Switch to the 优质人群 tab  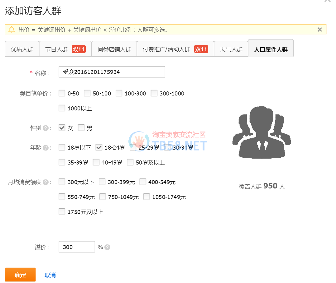coord(22,49)
